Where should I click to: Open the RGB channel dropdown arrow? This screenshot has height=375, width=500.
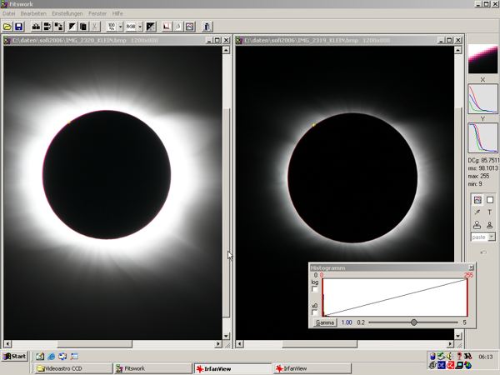click(x=140, y=27)
